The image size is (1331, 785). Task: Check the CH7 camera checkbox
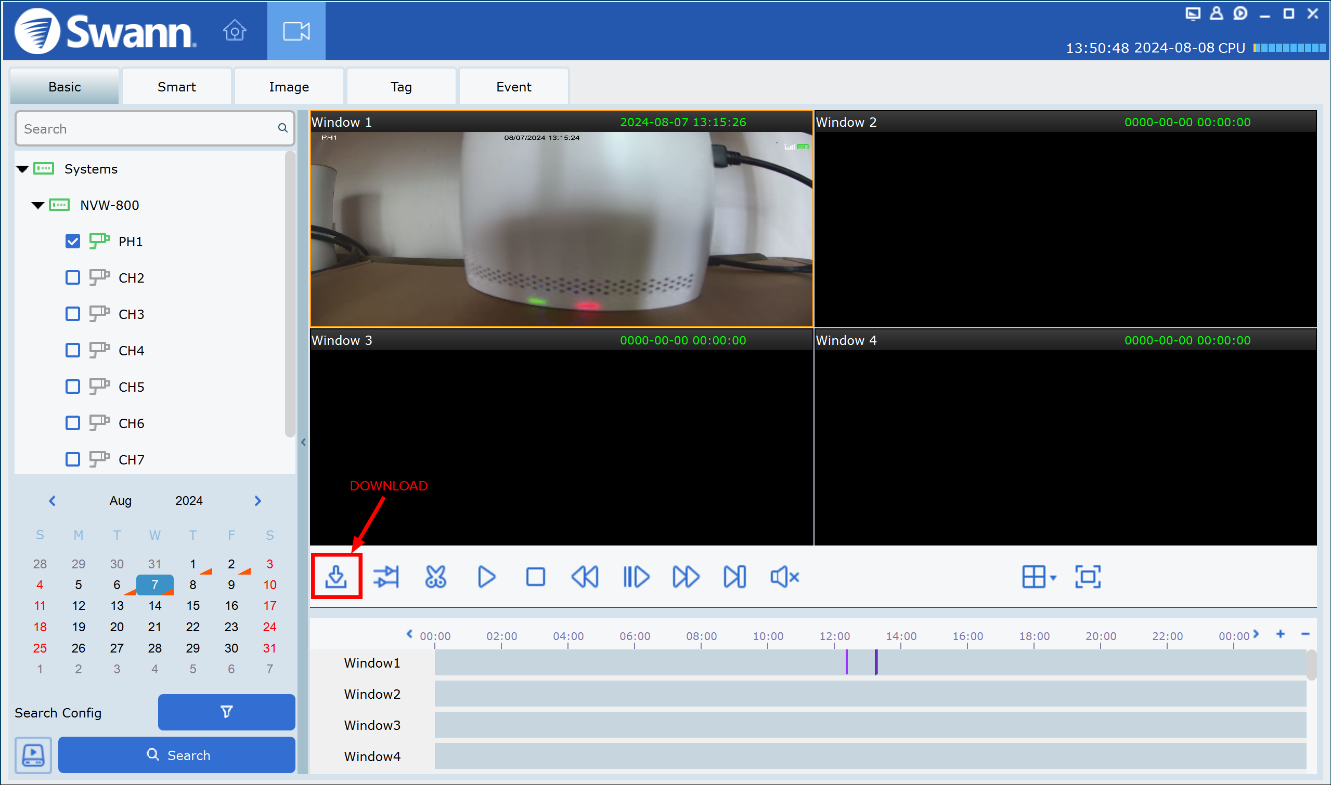[x=72, y=459]
